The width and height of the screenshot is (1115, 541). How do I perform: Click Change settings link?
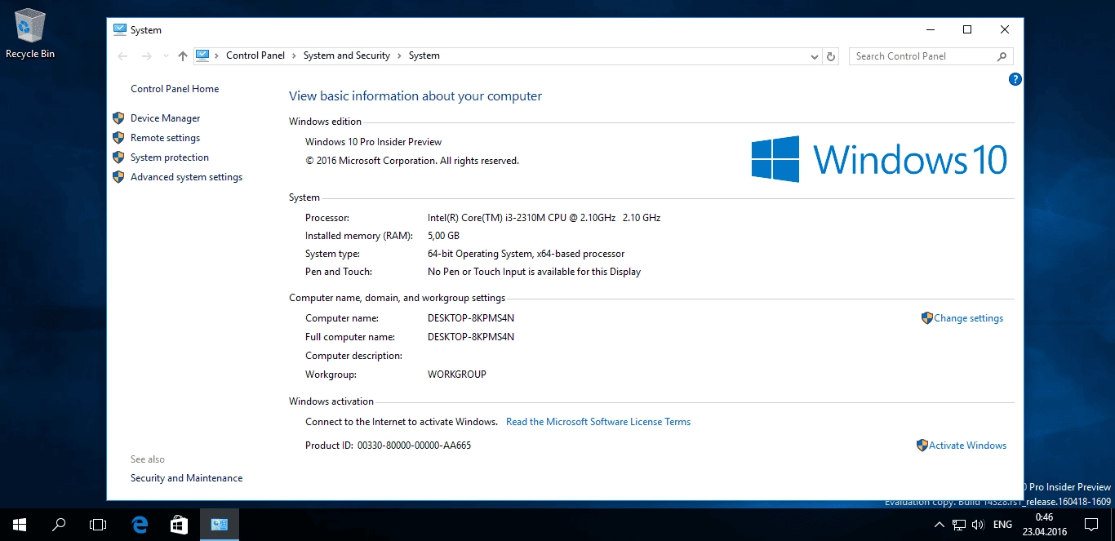point(968,318)
